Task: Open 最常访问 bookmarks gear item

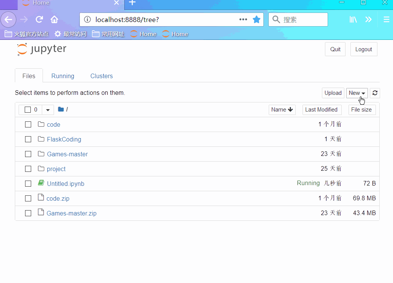Action: (70, 34)
